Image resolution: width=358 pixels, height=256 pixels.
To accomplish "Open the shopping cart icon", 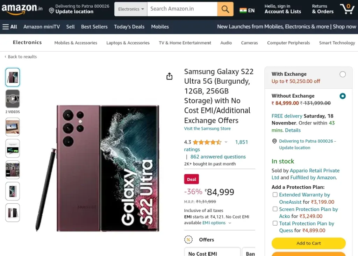I will tap(347, 9).
